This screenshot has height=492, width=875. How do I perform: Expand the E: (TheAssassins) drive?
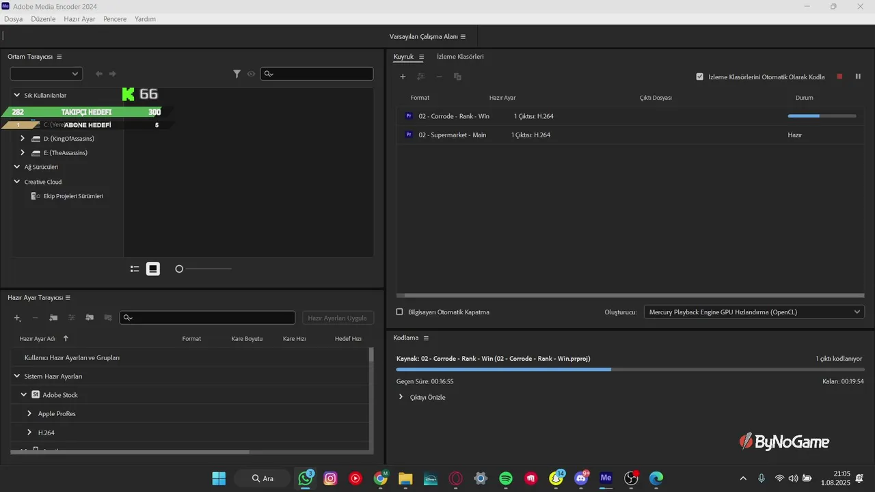click(x=23, y=152)
